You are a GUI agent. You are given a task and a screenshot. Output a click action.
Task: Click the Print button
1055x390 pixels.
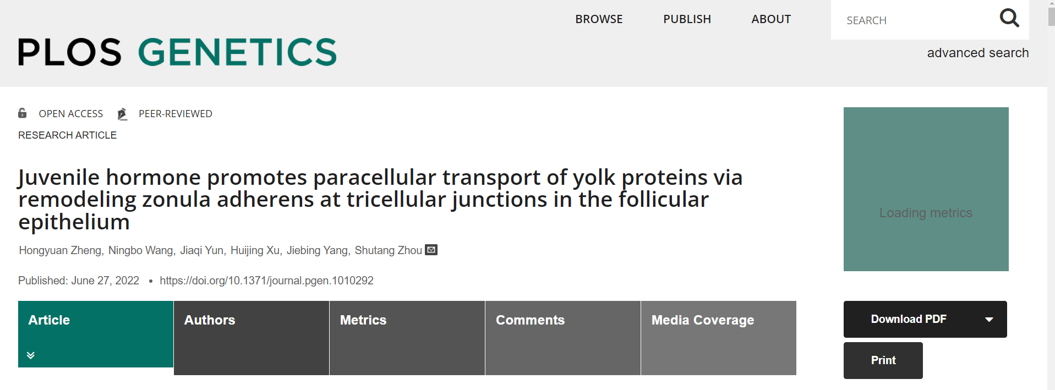click(x=883, y=360)
